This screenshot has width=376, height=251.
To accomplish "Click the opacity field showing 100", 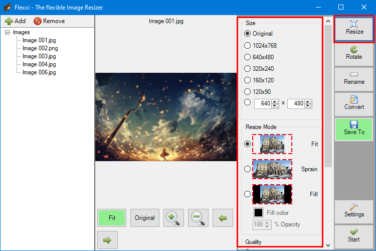I will 259,224.
